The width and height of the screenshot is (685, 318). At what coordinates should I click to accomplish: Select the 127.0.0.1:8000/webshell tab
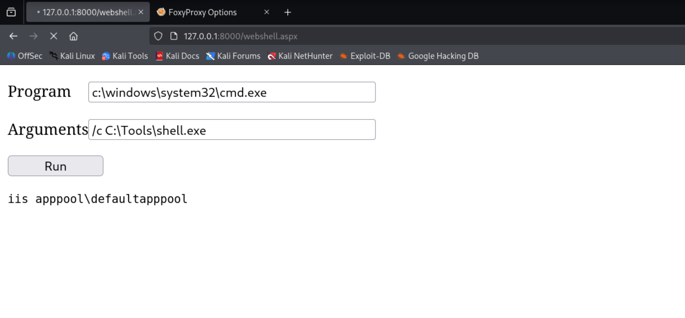(86, 12)
